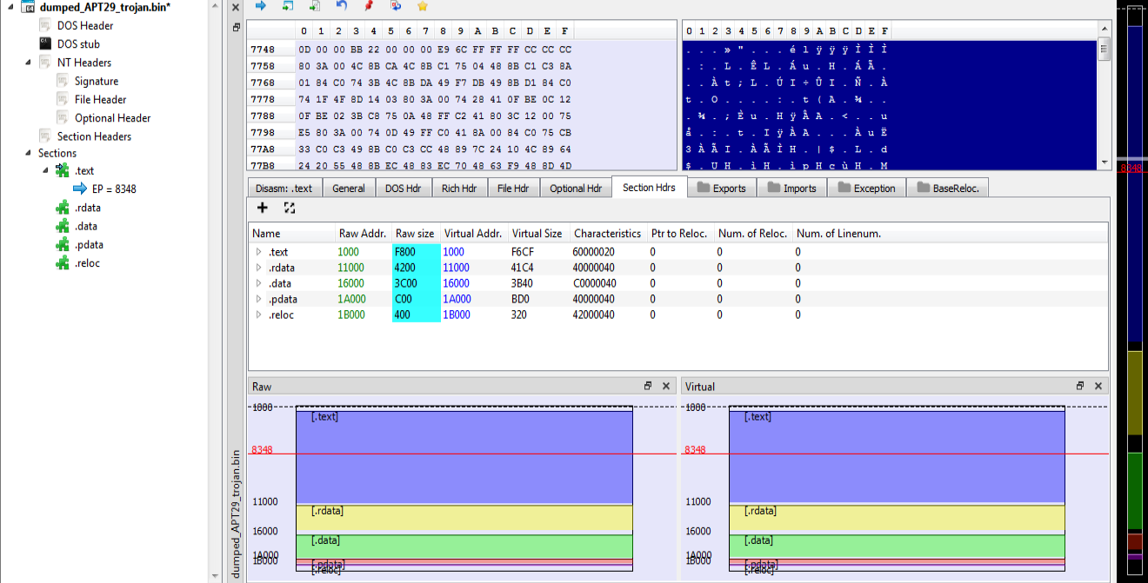Open Optional Header tree node
The image size is (1148, 583).
(113, 118)
